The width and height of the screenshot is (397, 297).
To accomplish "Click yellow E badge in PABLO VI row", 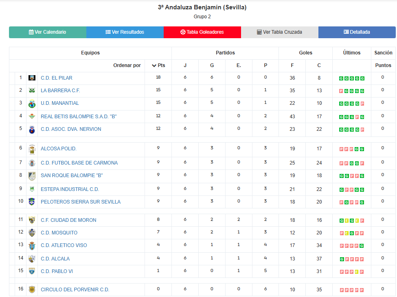I will [x=357, y=272].
